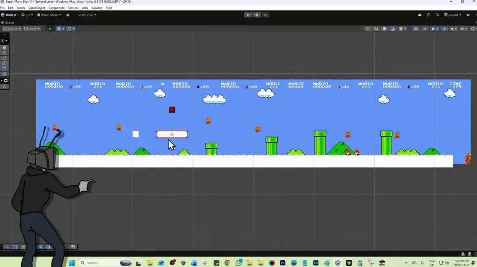Select the red question block in scene
477x267 pixels.
172,110
